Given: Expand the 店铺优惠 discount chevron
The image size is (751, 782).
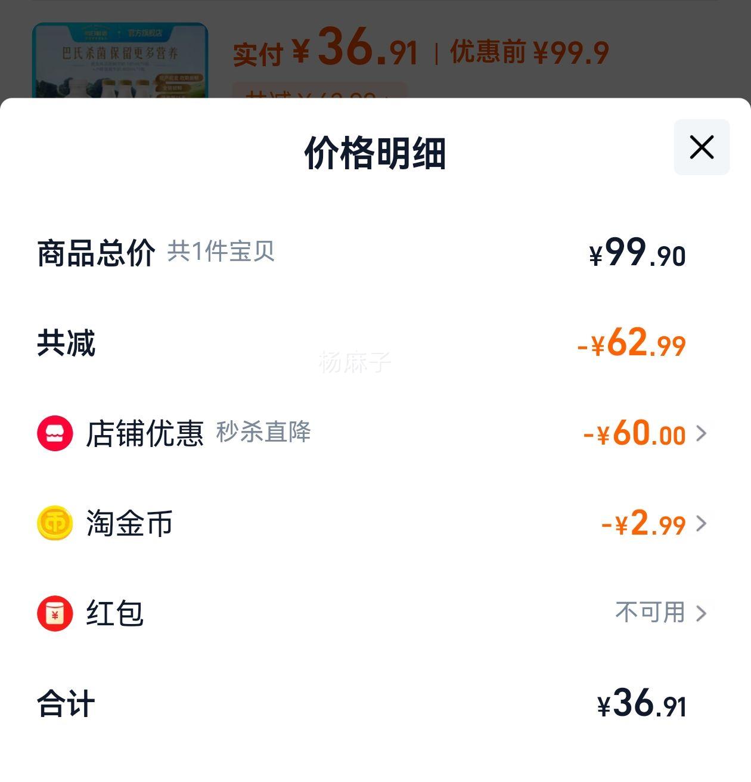Looking at the screenshot, I should coord(702,433).
